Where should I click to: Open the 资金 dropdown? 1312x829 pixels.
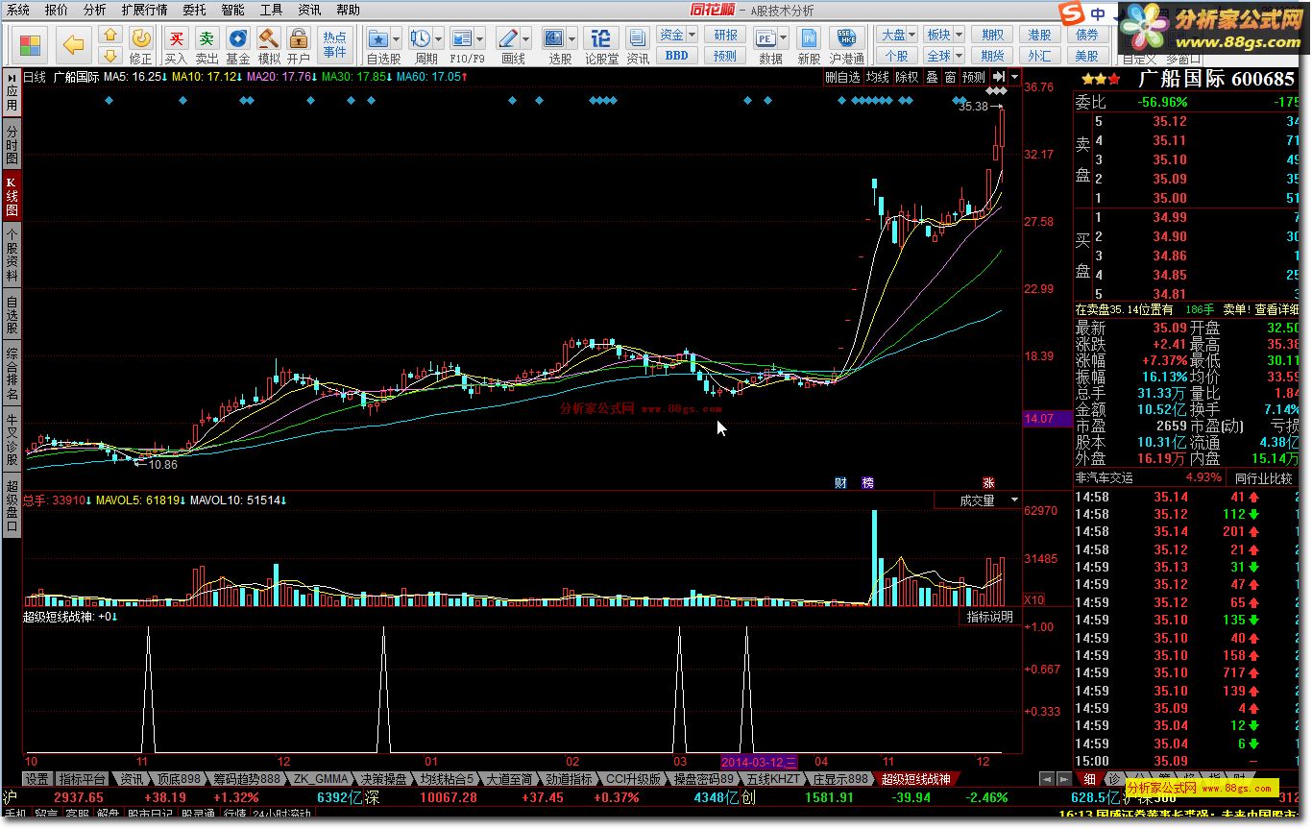(676, 36)
